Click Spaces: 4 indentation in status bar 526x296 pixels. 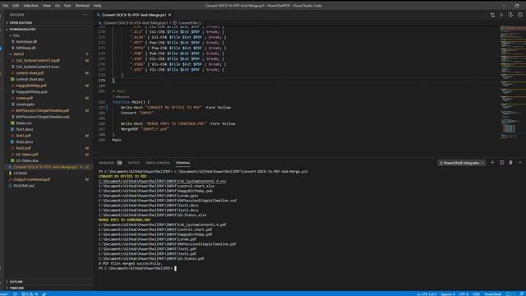coord(448,294)
